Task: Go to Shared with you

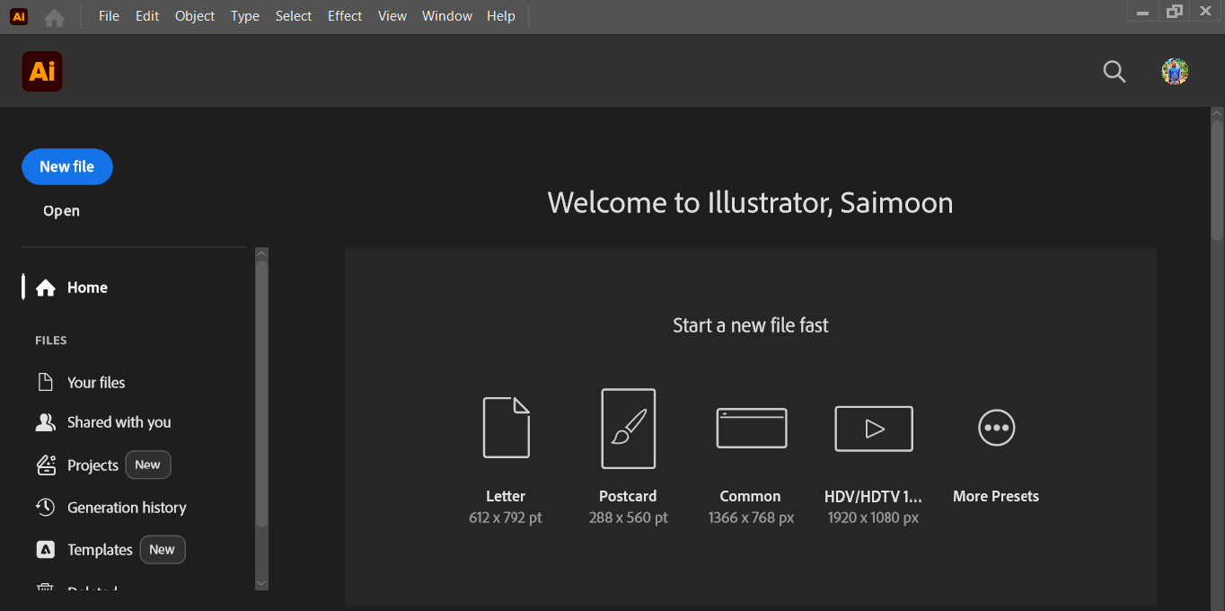Action: [119, 422]
